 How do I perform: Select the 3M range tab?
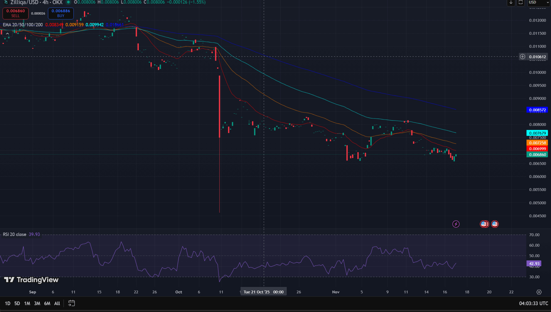pos(37,303)
